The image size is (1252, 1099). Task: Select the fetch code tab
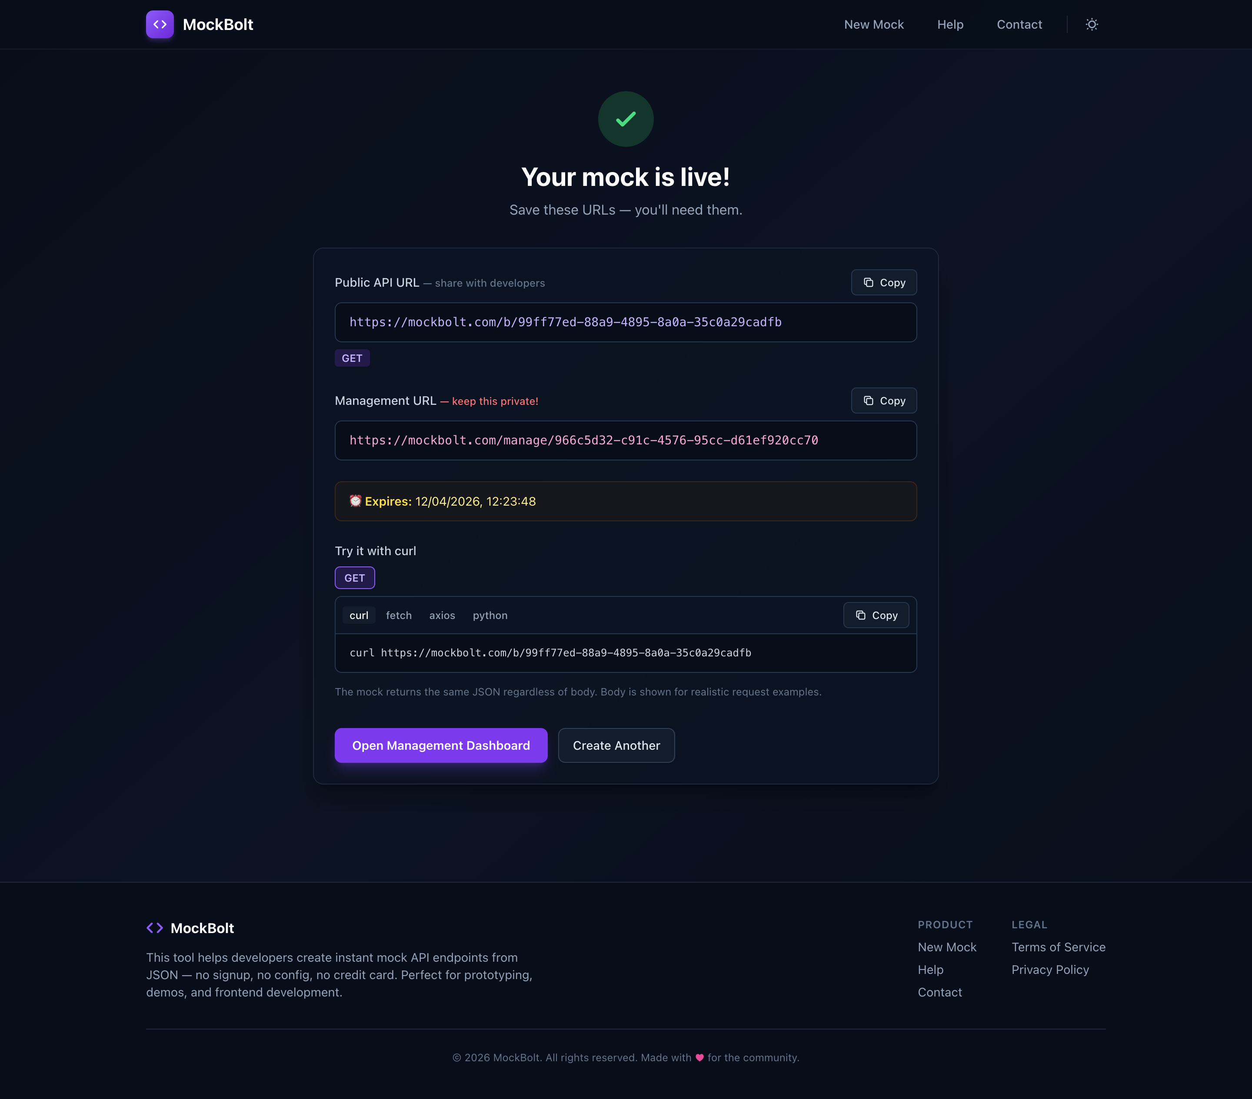399,615
